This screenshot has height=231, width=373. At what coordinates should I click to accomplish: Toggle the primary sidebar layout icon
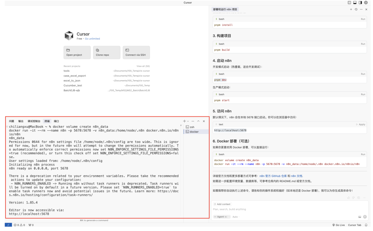pyautogui.click(x=349, y=3)
